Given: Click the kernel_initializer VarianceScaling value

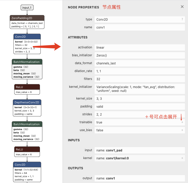Looking at the screenshot, I should pos(140,89).
